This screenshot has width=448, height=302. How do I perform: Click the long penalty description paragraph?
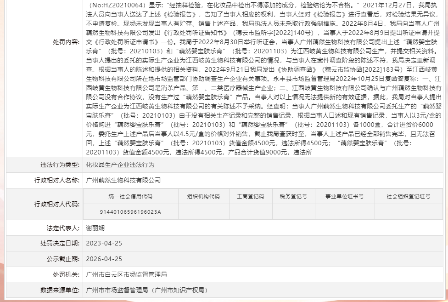click(263, 78)
